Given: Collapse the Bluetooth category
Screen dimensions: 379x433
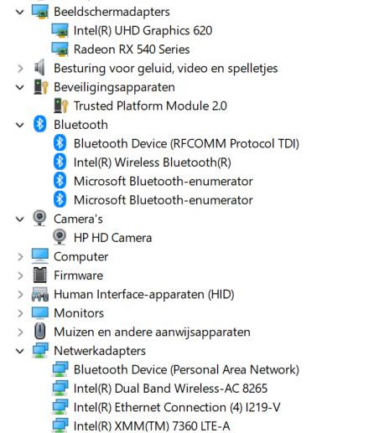Looking at the screenshot, I should (x=20, y=125).
